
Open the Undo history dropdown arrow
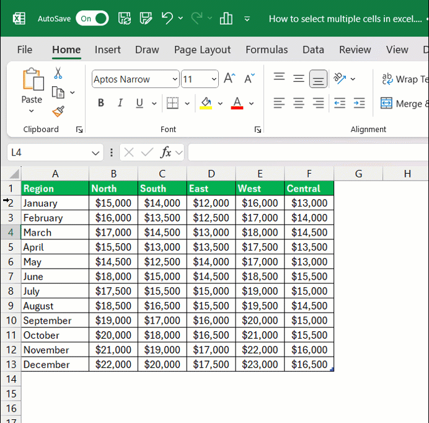pos(180,19)
